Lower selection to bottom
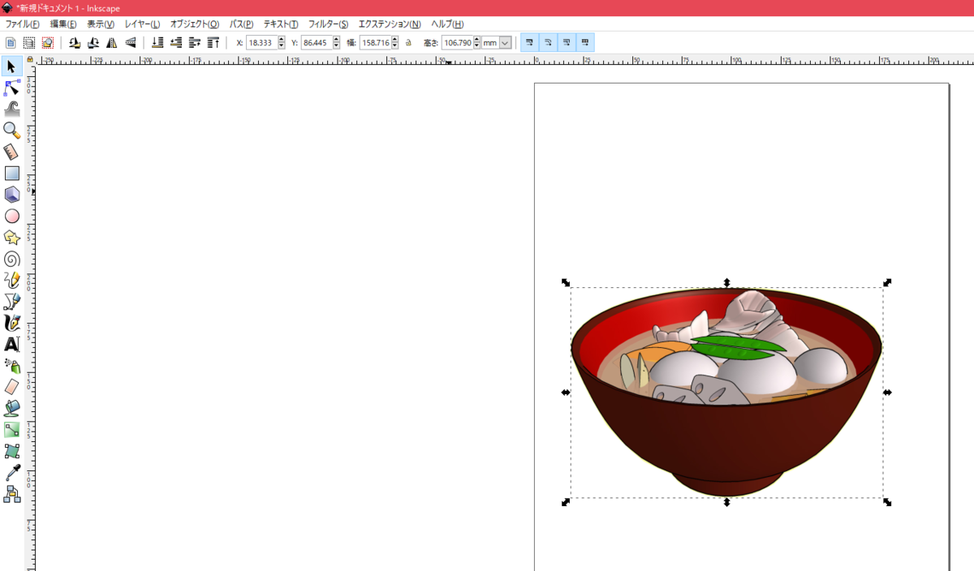Image resolution: width=974 pixels, height=571 pixels. pyautogui.click(x=157, y=42)
